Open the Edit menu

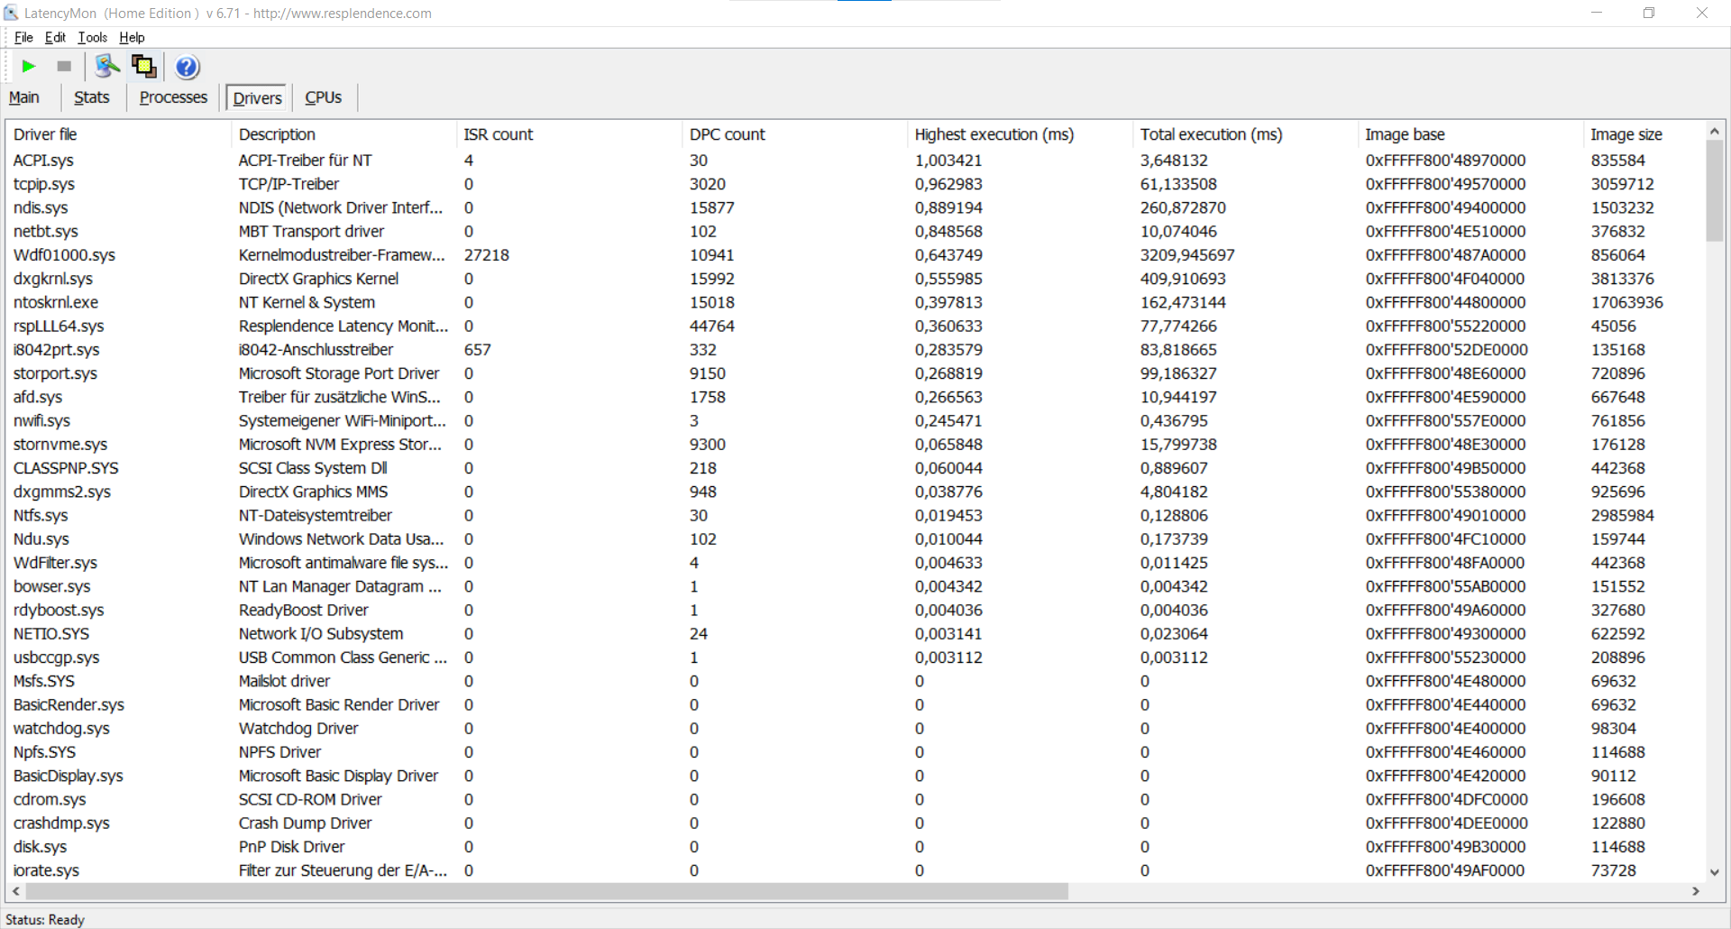(x=55, y=37)
